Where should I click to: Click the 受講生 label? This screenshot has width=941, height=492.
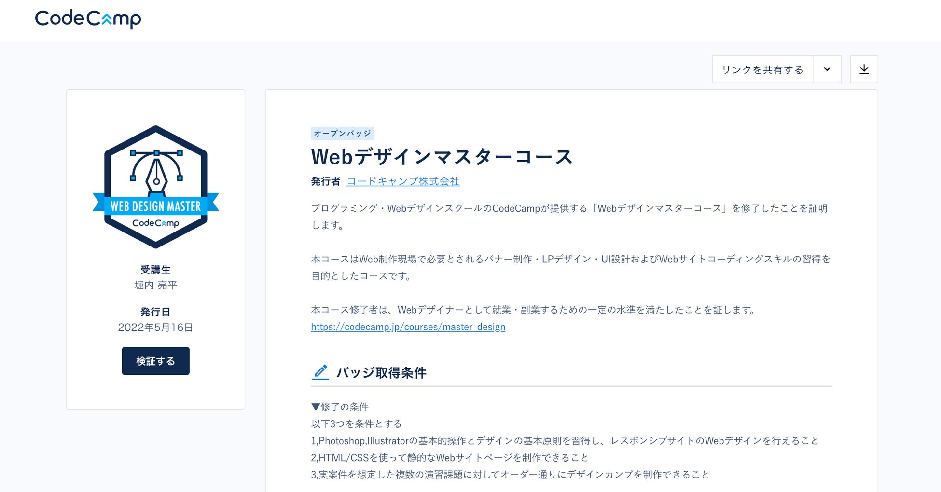(155, 270)
